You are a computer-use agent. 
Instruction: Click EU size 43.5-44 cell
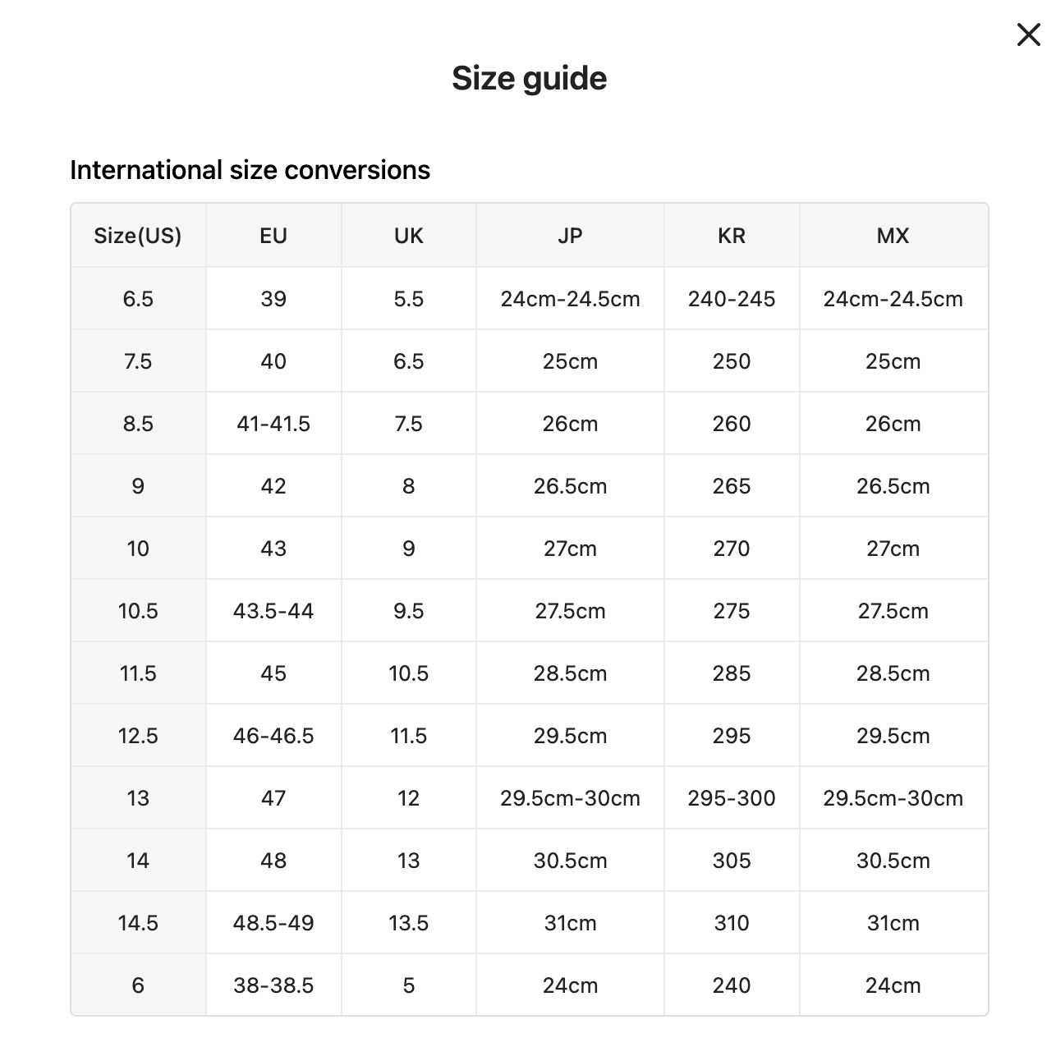click(273, 611)
